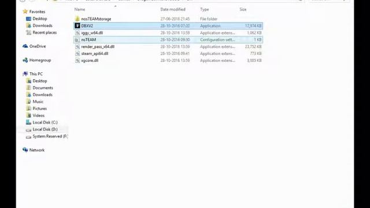This screenshot has width=370, height=208.
Task: Sort files by Type column header
Action: [x=204, y=9]
